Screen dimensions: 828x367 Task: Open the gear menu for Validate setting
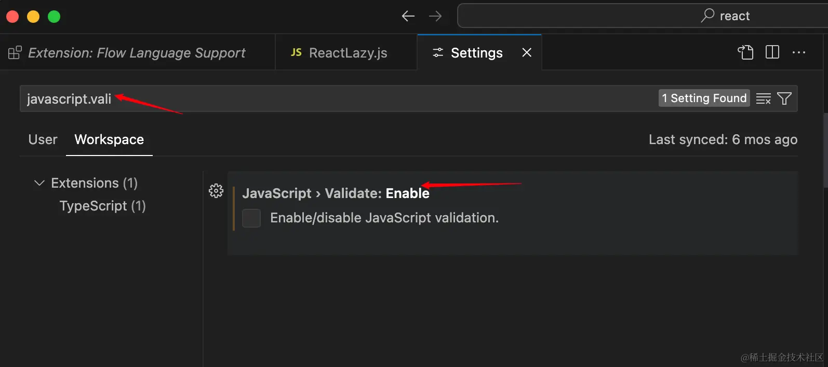[x=216, y=191]
